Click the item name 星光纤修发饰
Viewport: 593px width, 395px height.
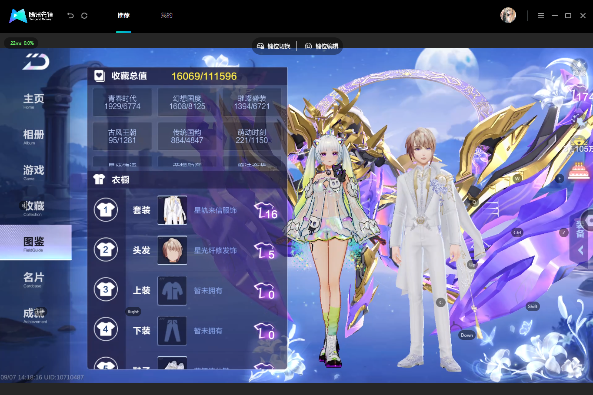215,250
